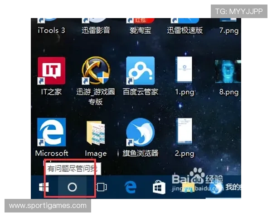Viewport: 272px width, 217px height.
Task: Launch the 迅雷极速版 desktop shortcut
Action: tap(185, 26)
